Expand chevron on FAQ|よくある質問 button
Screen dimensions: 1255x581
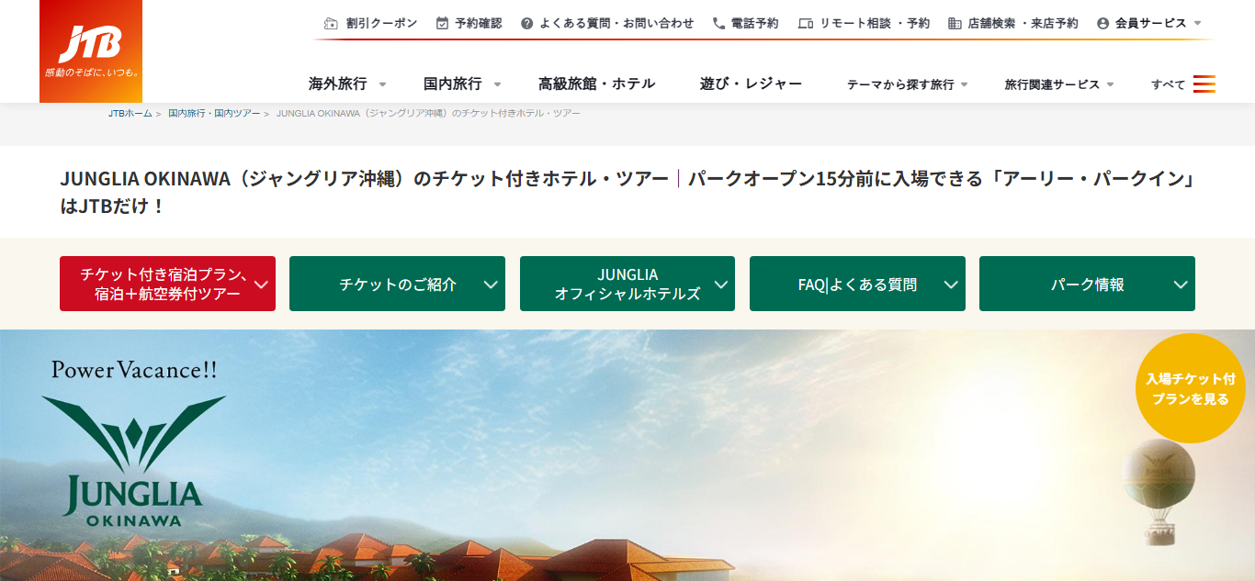click(951, 285)
